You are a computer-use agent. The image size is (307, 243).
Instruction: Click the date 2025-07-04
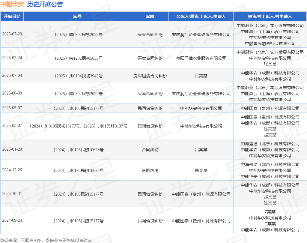point(12,75)
